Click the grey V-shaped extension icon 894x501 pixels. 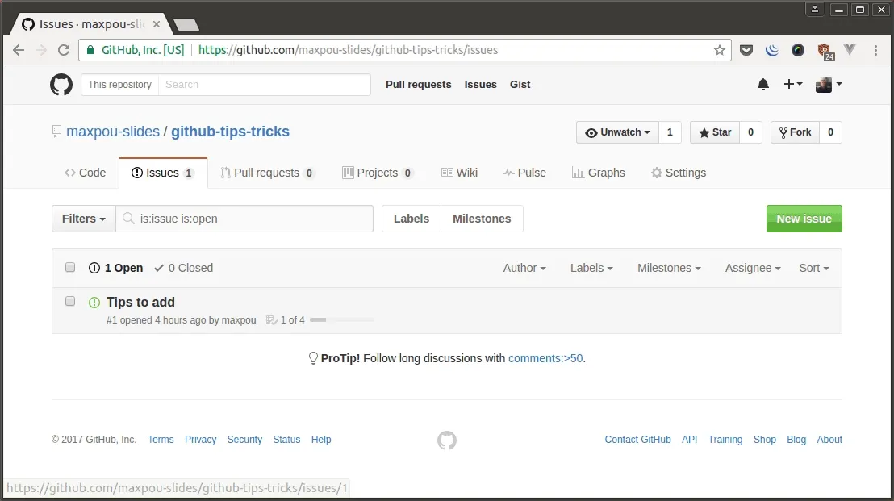click(850, 50)
